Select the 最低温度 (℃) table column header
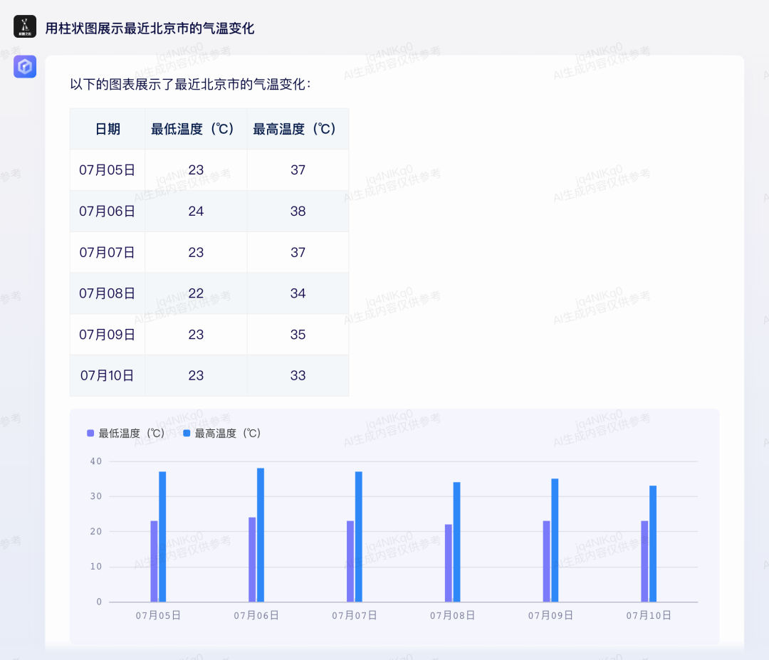769x660 pixels. (x=197, y=129)
